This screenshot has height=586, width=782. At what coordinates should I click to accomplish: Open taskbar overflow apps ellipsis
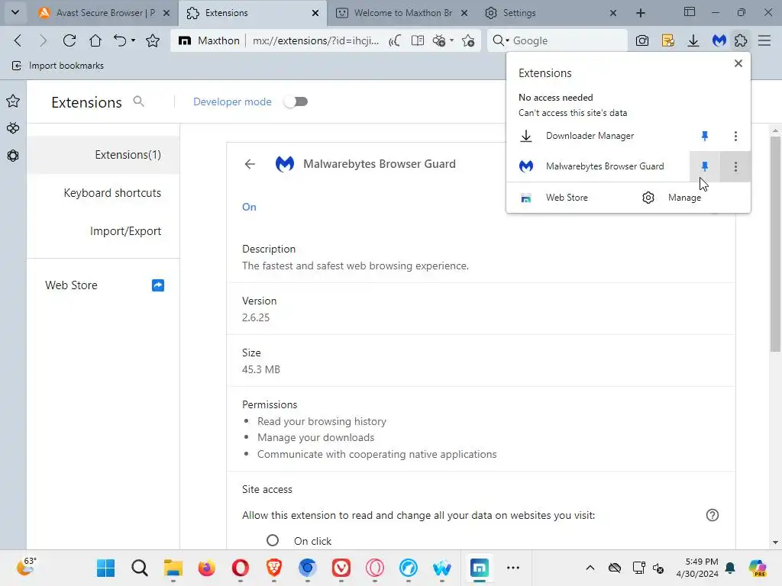click(x=513, y=568)
